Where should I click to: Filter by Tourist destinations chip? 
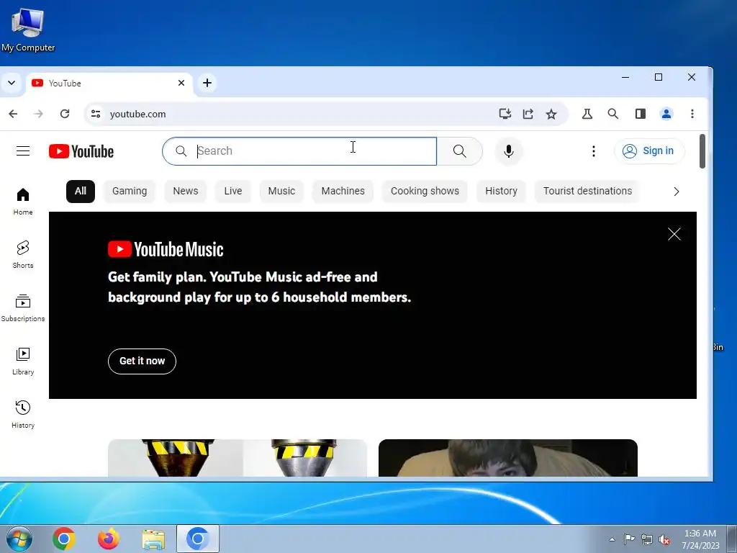(x=587, y=191)
